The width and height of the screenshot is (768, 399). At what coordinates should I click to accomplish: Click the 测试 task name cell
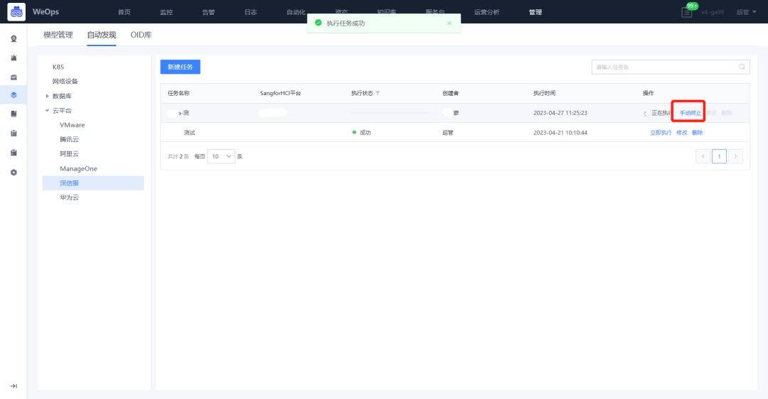[x=190, y=133]
